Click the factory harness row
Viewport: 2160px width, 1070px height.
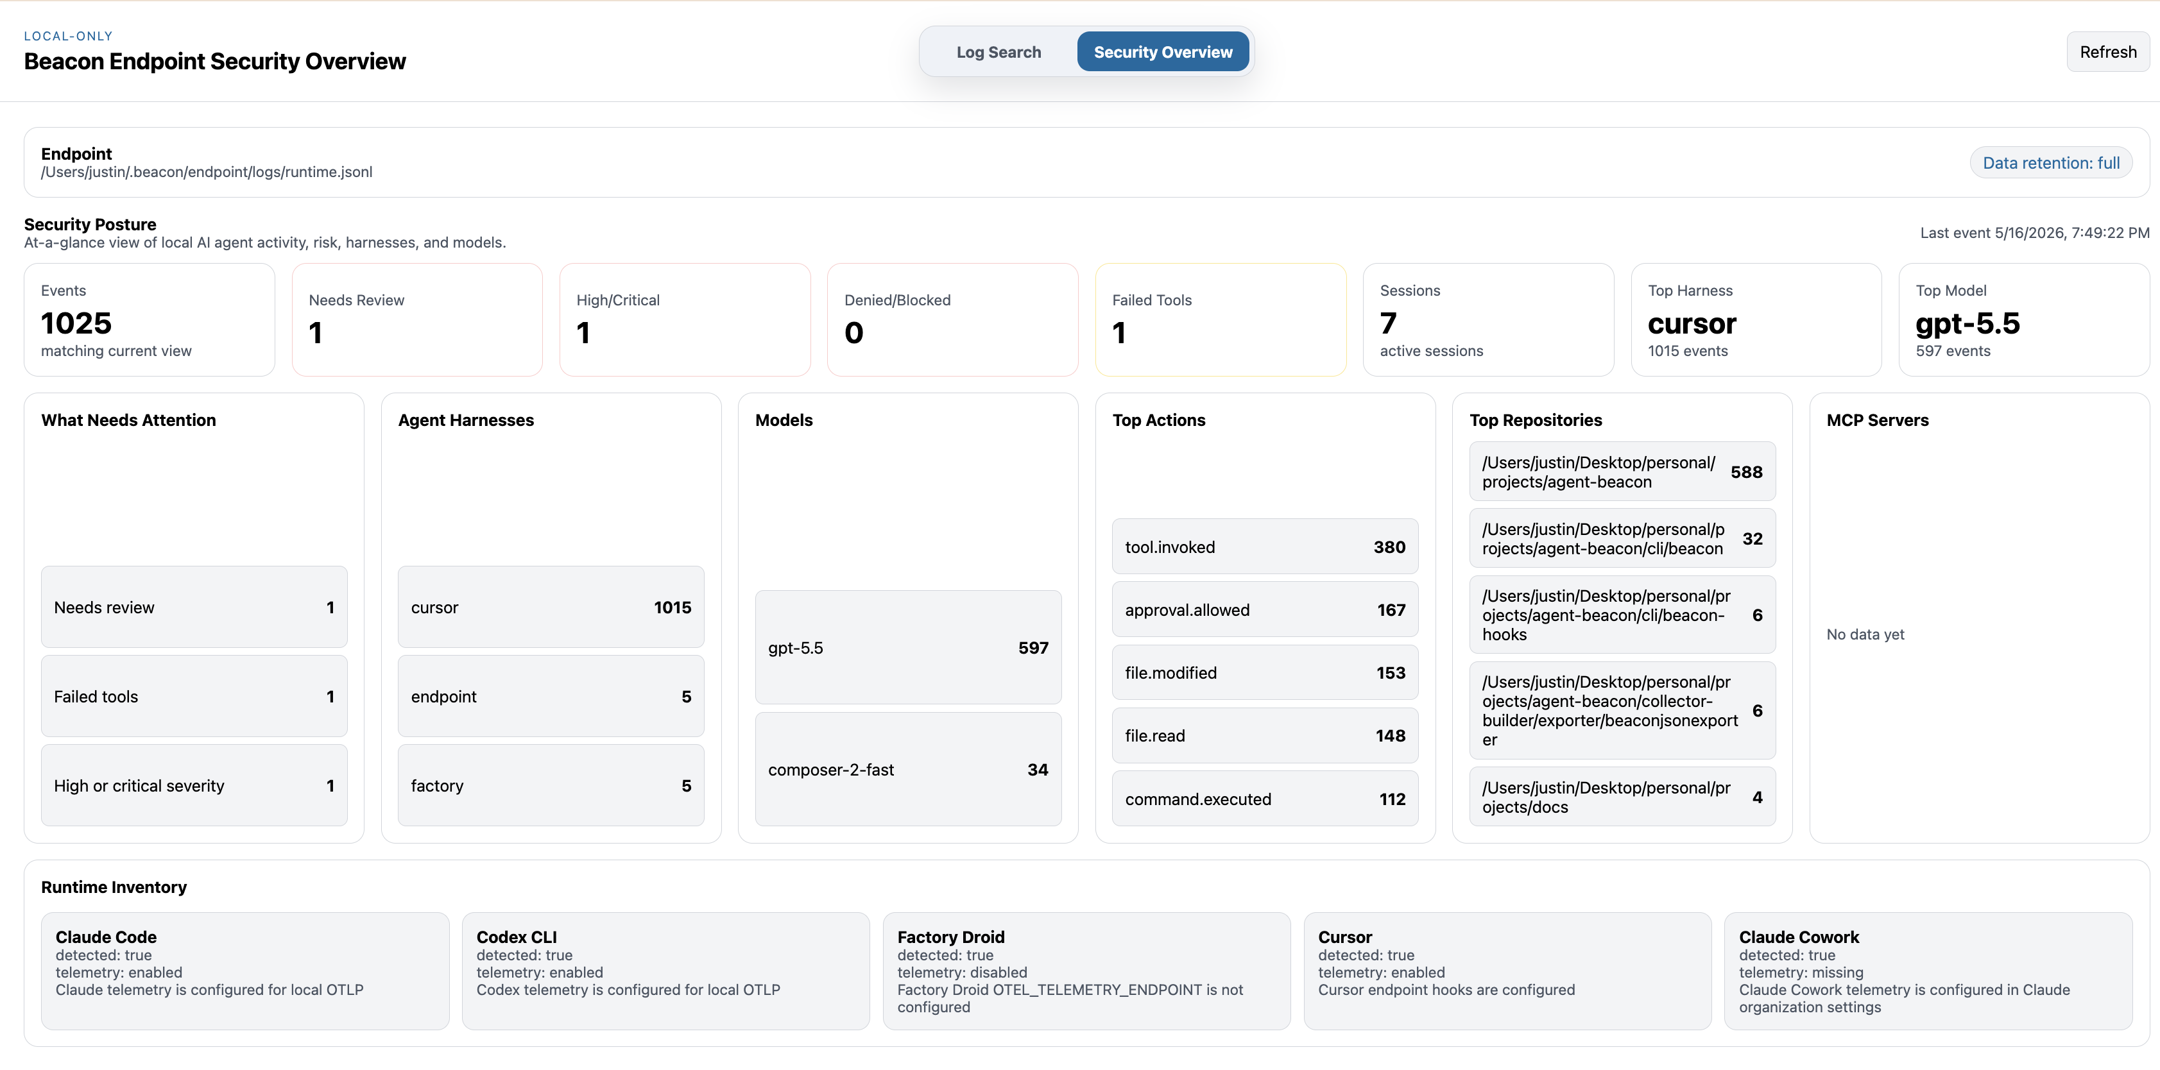click(x=551, y=785)
